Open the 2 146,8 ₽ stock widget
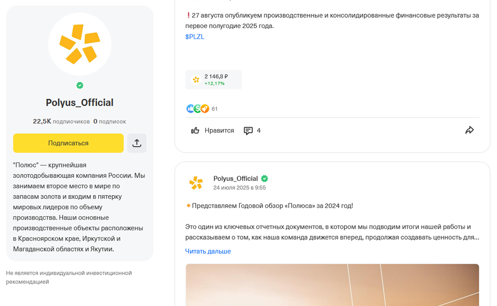 point(213,80)
